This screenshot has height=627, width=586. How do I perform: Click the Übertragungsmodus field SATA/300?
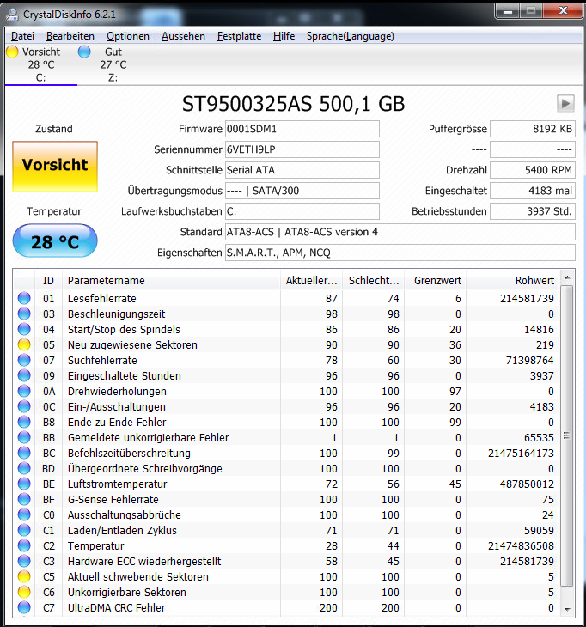point(302,191)
